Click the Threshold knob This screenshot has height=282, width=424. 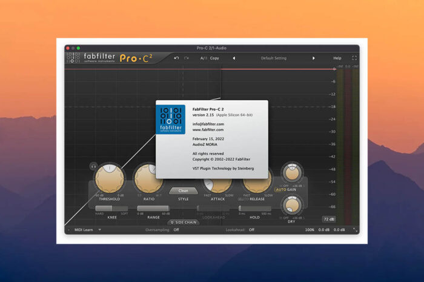coord(110,178)
